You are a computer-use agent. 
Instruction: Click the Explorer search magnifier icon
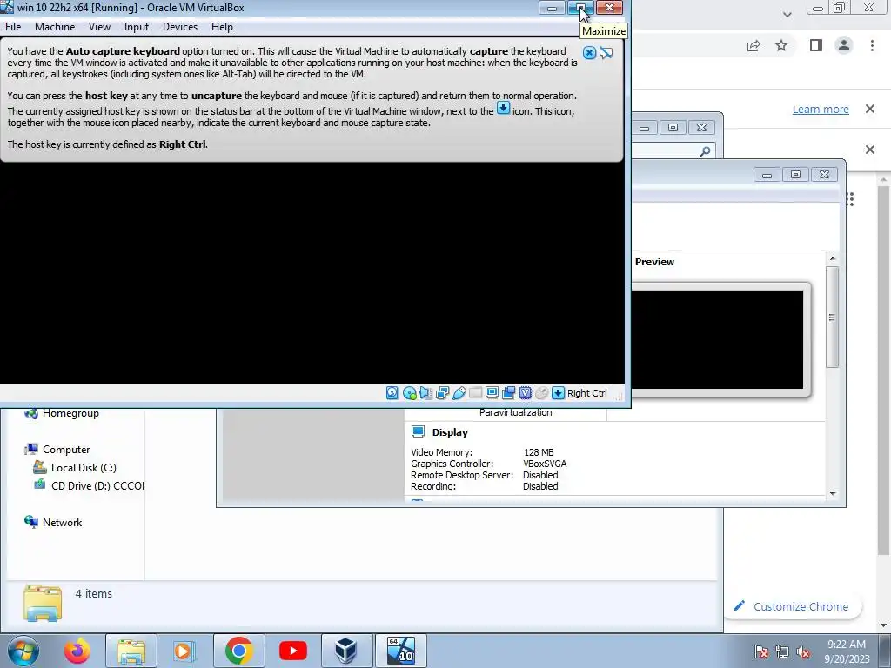[x=705, y=151]
